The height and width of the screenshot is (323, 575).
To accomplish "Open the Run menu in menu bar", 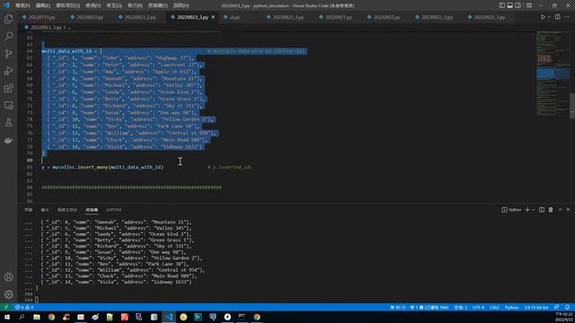I will [x=135, y=5].
